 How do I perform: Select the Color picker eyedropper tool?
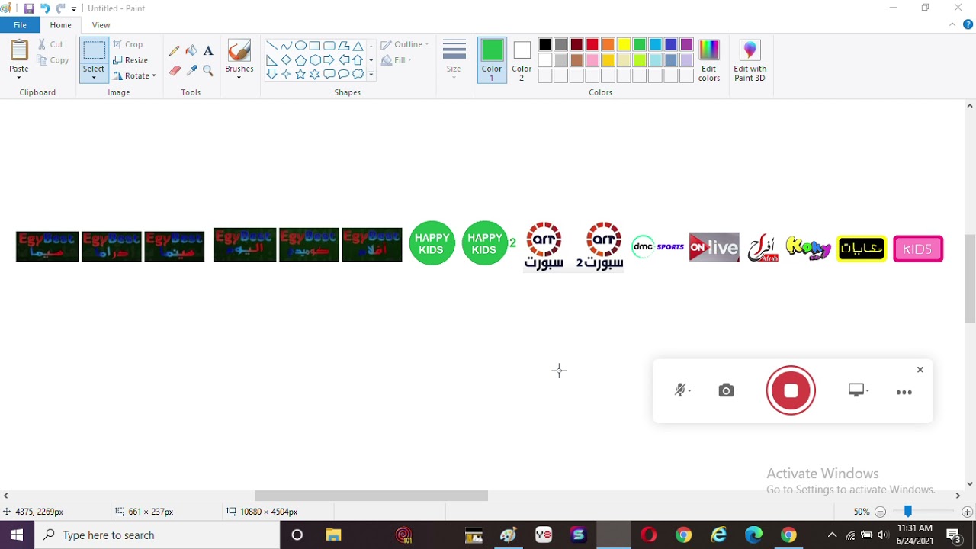coord(191,70)
